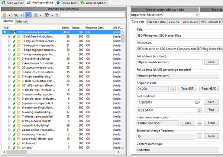This screenshot has width=223, height=157.
Task: Open the Scan website tab
Action: tap(14, 3)
